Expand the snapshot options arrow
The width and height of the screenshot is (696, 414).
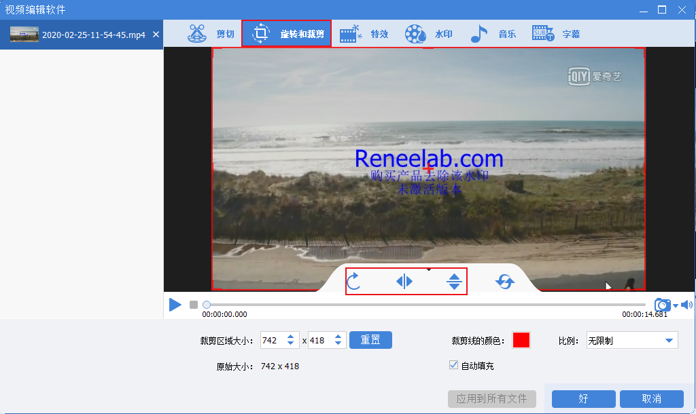[676, 305]
